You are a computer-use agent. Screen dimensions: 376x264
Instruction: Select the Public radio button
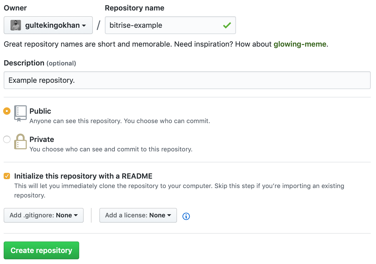tap(7, 111)
